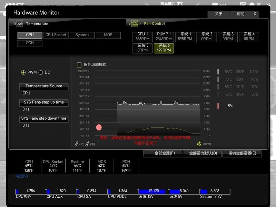
Task: Open the Temperature Source dropdown
Action: [x=44, y=86]
